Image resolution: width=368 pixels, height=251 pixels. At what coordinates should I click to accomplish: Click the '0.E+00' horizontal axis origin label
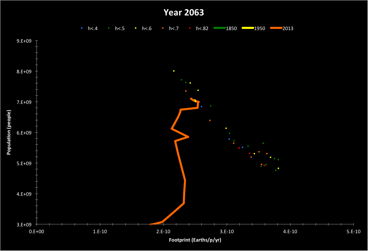click(x=37, y=232)
